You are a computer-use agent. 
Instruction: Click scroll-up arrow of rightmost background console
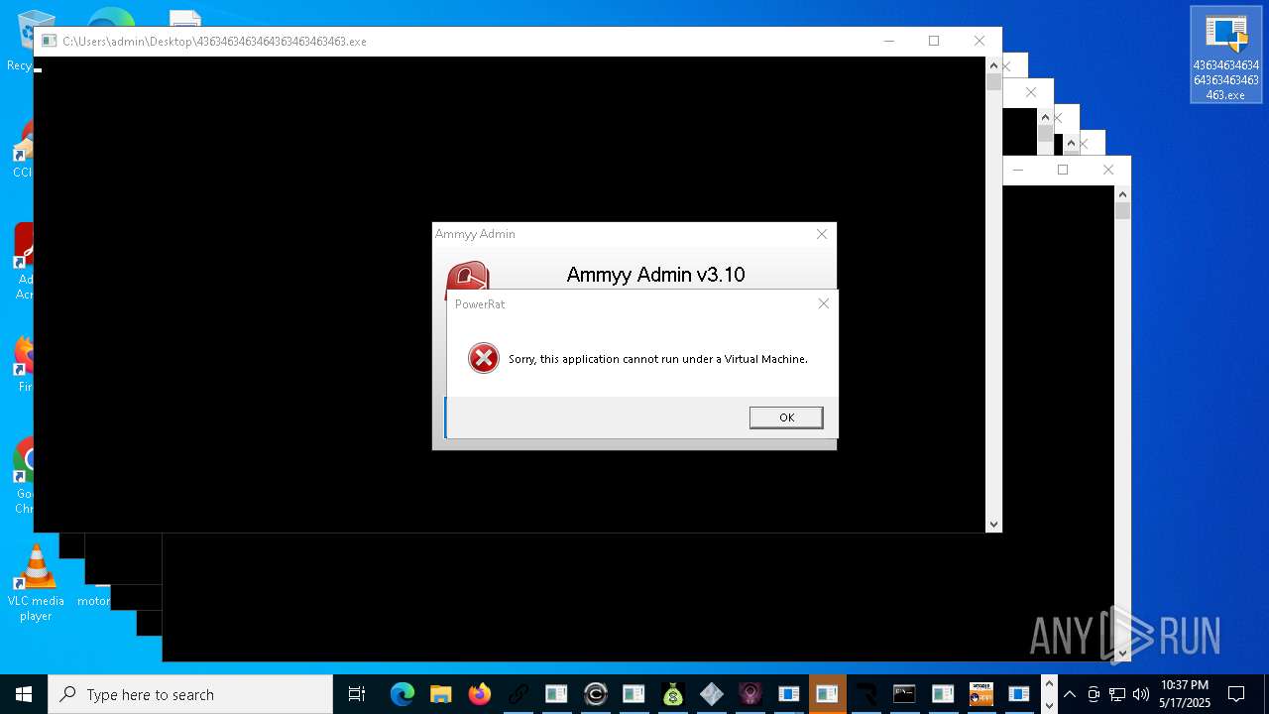coord(1122,194)
